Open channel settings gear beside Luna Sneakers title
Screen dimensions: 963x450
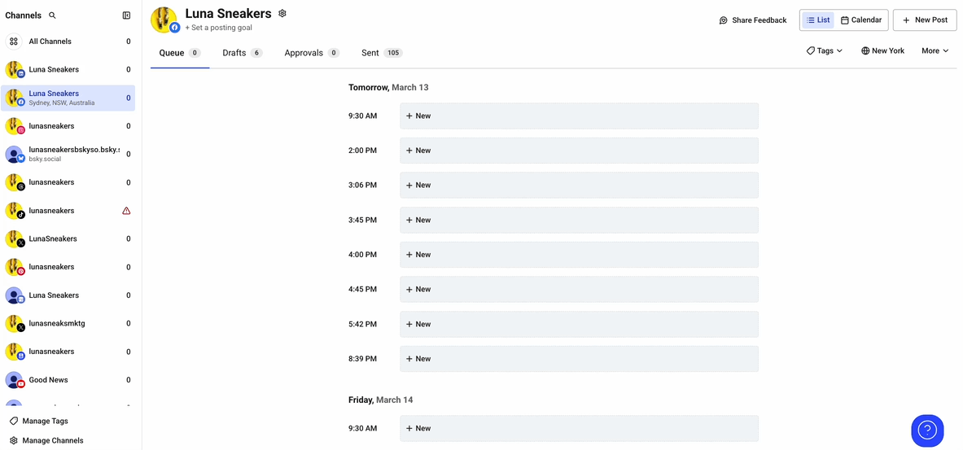(x=282, y=13)
